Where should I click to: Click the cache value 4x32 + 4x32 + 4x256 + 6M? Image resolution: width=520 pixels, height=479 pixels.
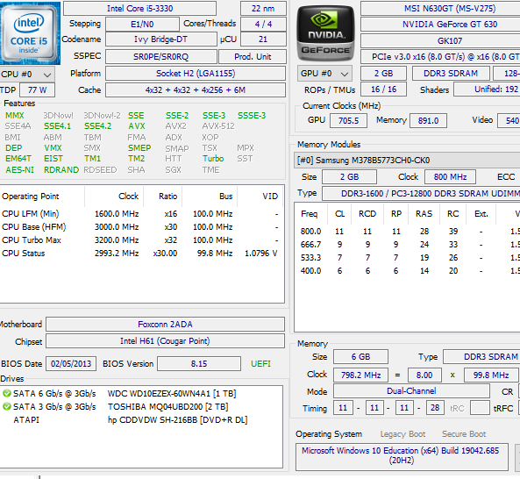point(196,89)
